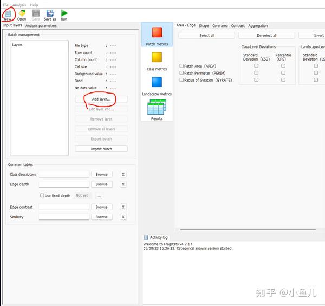Browse for Edge depth file

[102, 184]
